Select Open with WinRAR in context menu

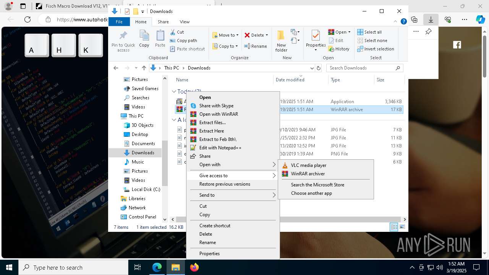(233, 114)
